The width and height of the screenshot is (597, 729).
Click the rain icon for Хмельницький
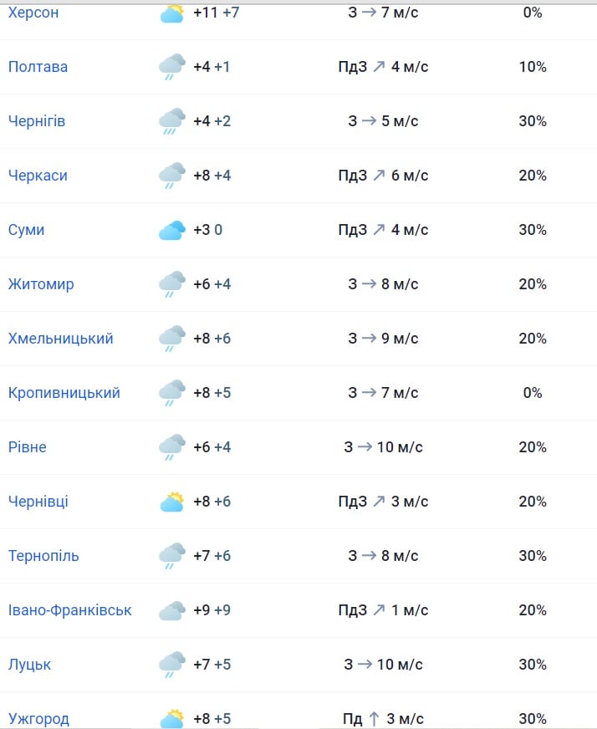click(x=172, y=339)
